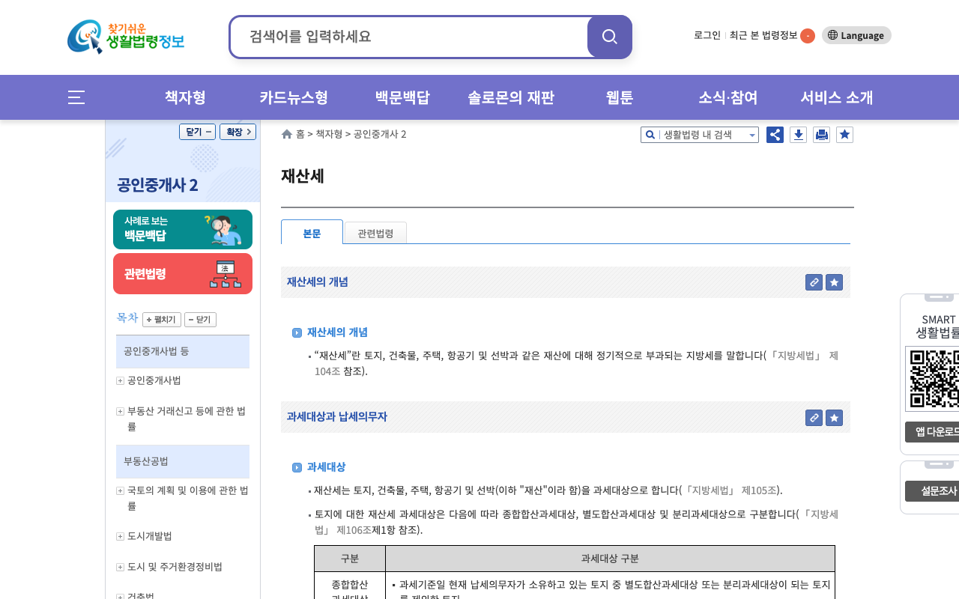Print the page using the printer icon
The height and width of the screenshot is (599, 959).
tap(822, 135)
